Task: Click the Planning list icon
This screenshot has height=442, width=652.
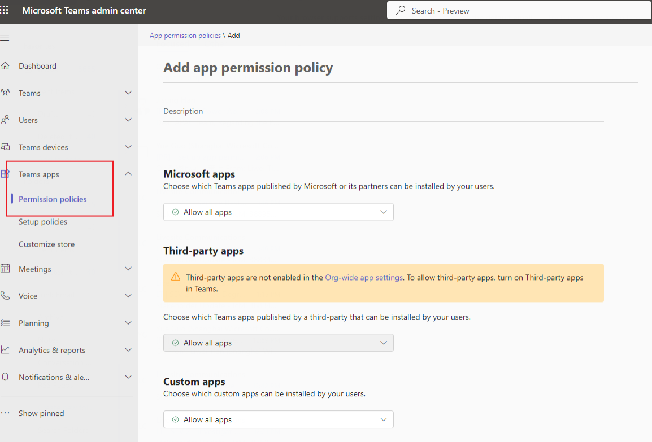Action: (x=5, y=323)
